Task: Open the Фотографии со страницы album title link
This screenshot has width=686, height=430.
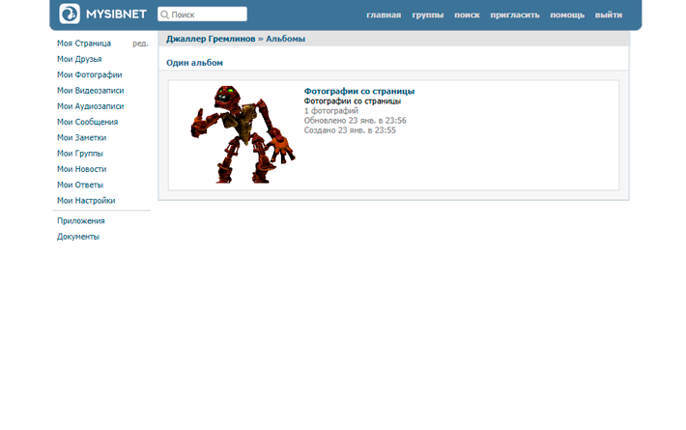Action: pyautogui.click(x=359, y=91)
